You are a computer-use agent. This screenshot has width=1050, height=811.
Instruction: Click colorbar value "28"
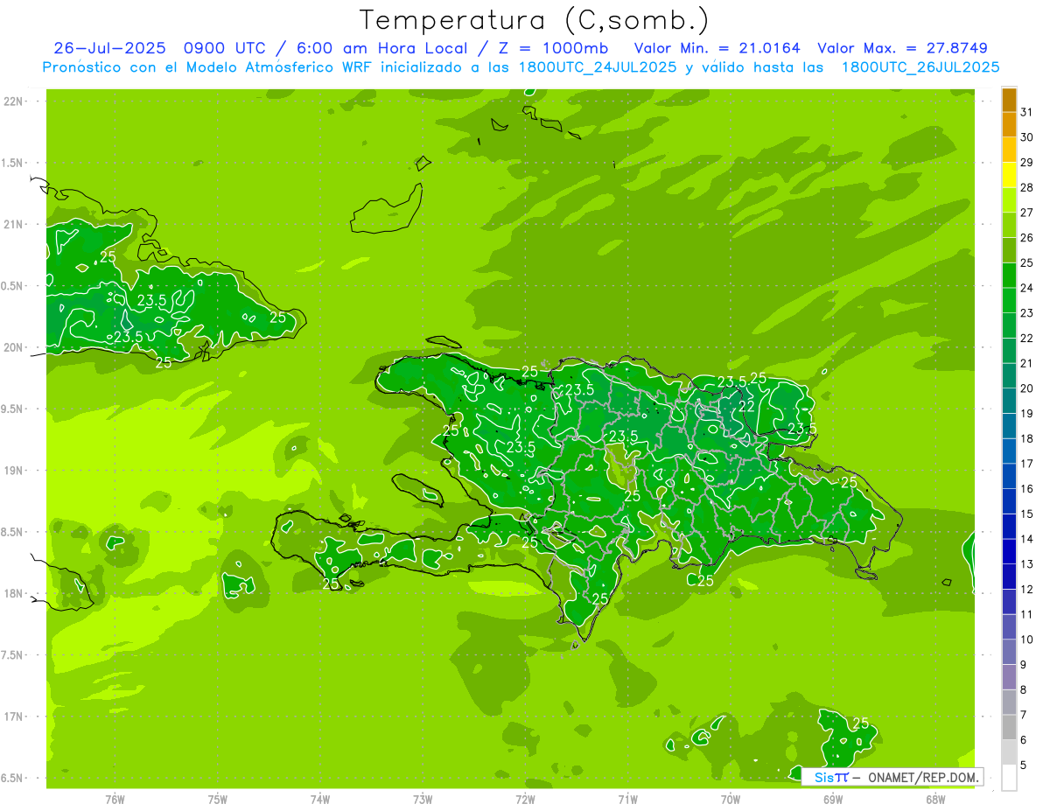[1027, 187]
